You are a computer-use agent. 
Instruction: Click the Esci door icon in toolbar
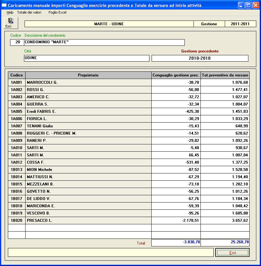click(11, 23)
